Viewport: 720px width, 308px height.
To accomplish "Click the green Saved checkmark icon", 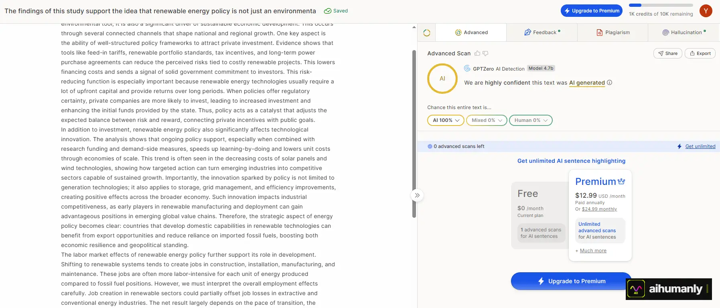I will [x=328, y=11].
